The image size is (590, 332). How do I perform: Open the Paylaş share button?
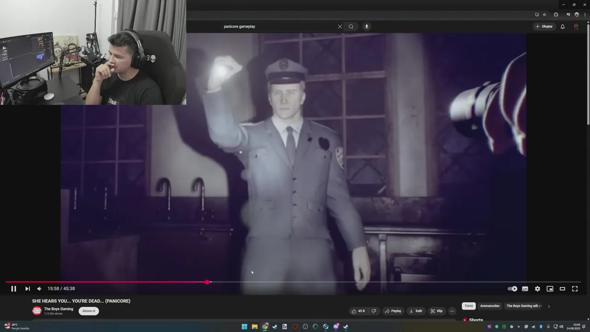point(393,311)
